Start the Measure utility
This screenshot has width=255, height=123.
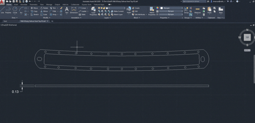click(198, 10)
